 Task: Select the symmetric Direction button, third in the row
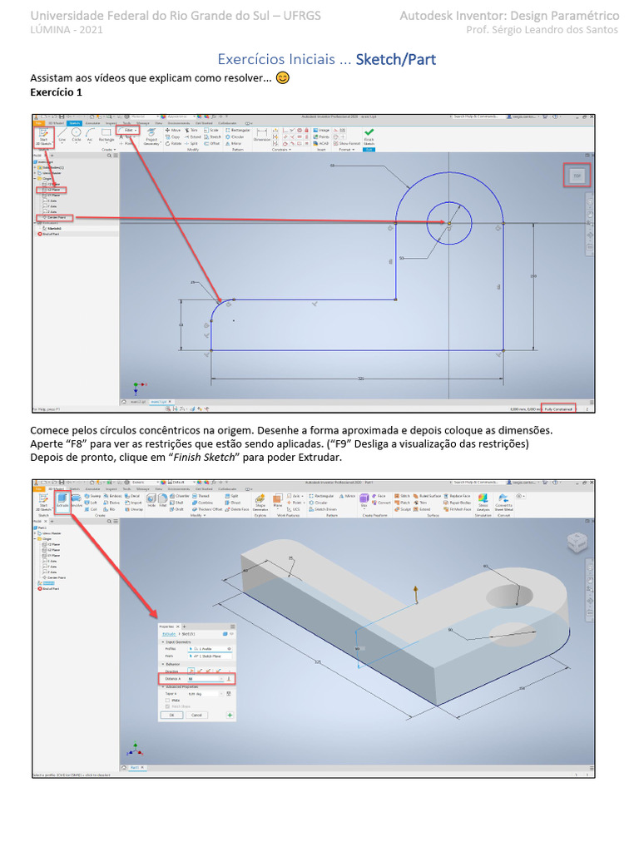click(x=208, y=671)
